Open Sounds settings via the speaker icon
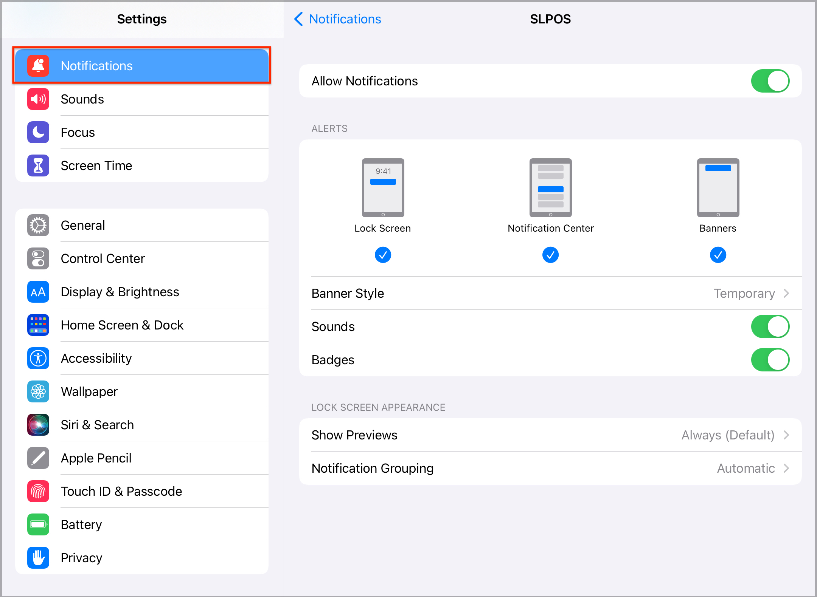The height and width of the screenshot is (597, 817). tap(38, 99)
